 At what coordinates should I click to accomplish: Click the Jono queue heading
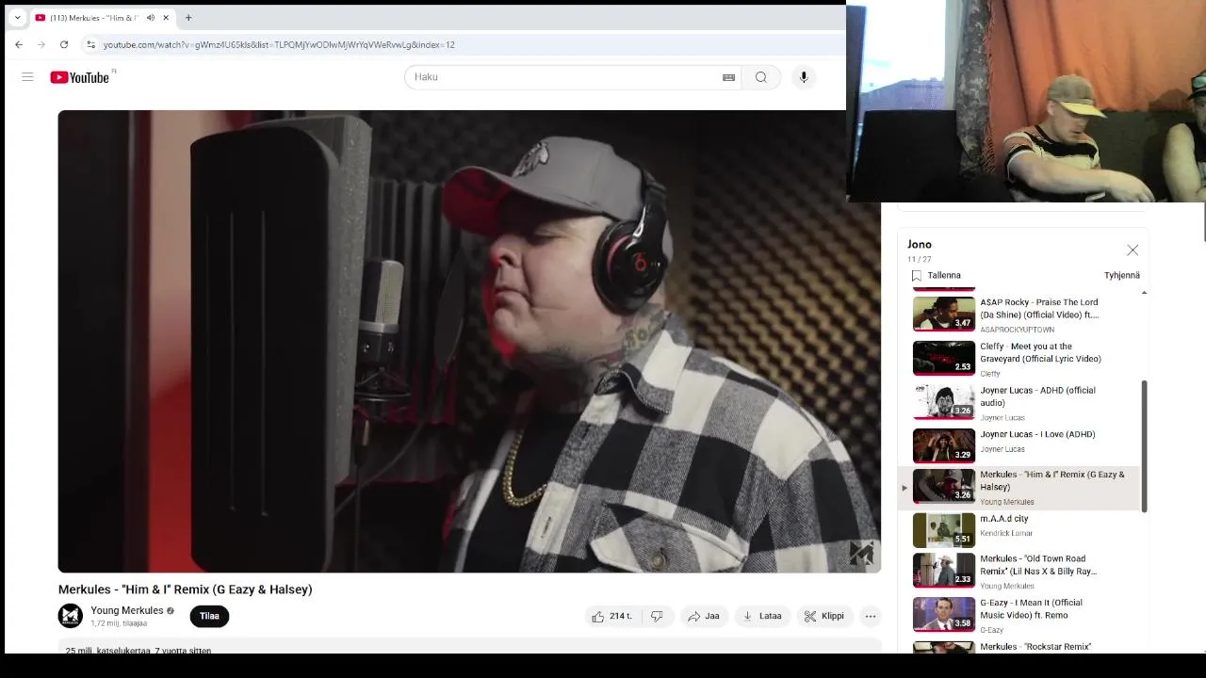[x=920, y=244]
